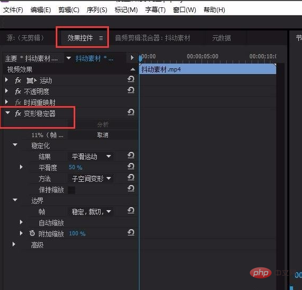Reset the 平滑度 parameter
The width and height of the screenshot is (302, 290).
click(131, 167)
